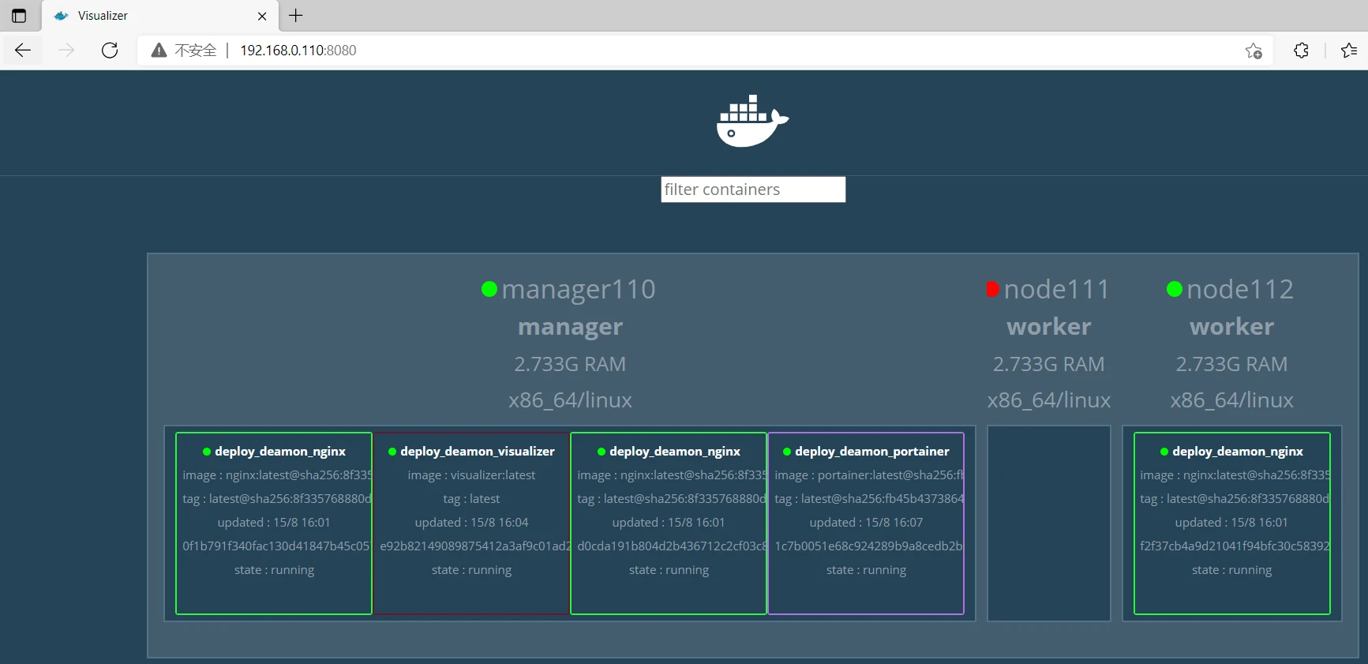Open the favorites list icon

[x=1349, y=51]
